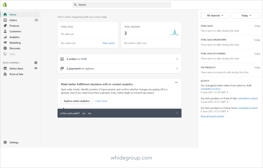The image size is (263, 168).
Task: Open scheduled product link in Point of Sale activity
Action: (x=248, y=98)
